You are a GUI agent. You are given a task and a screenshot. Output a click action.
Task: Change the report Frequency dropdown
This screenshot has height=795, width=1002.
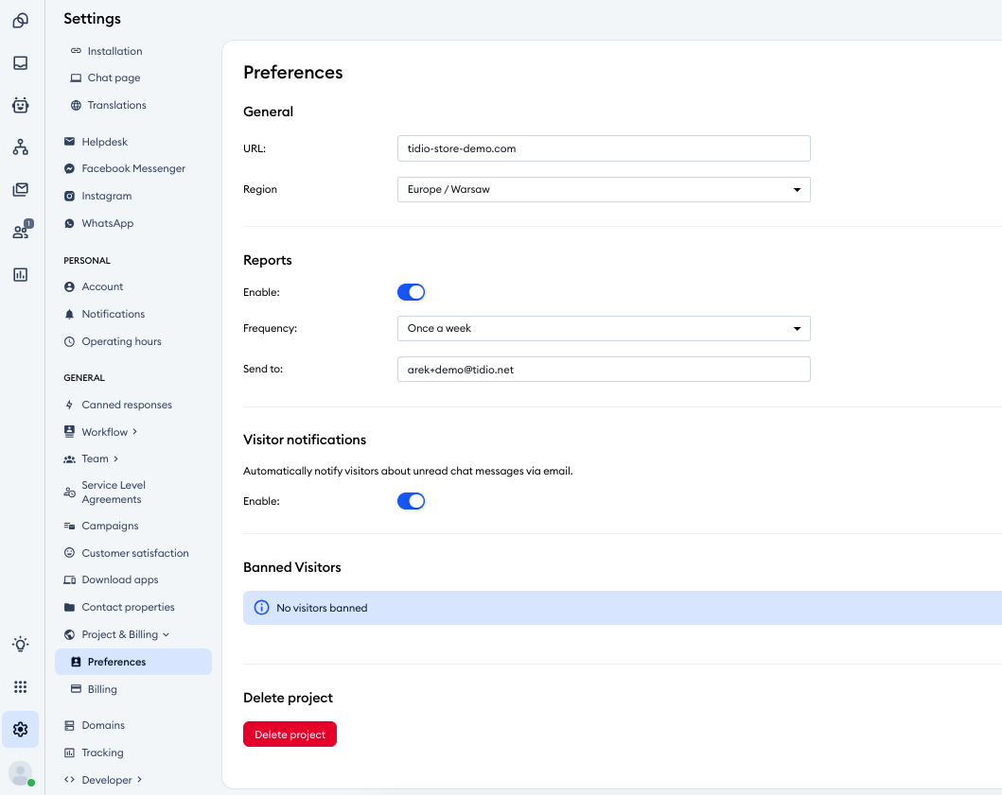point(604,328)
